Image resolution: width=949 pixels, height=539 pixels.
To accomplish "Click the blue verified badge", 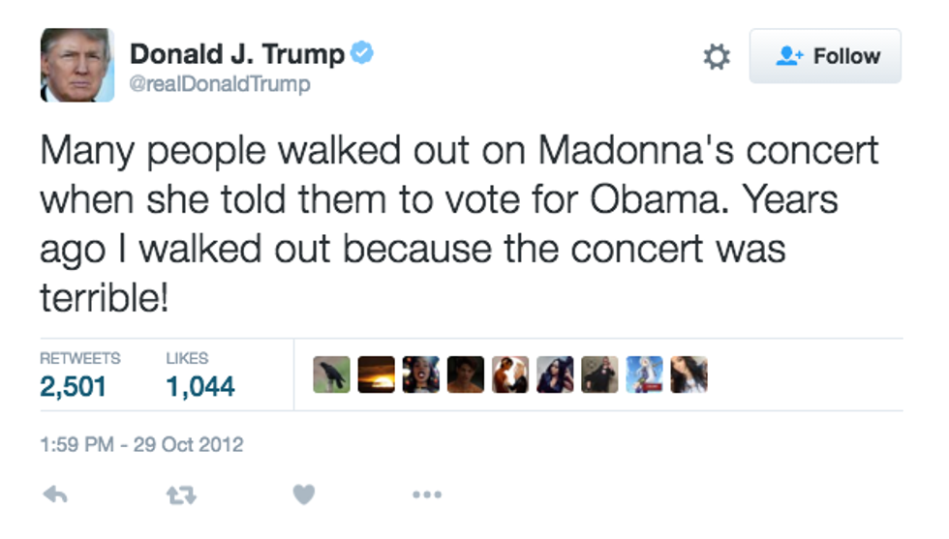I will [361, 53].
